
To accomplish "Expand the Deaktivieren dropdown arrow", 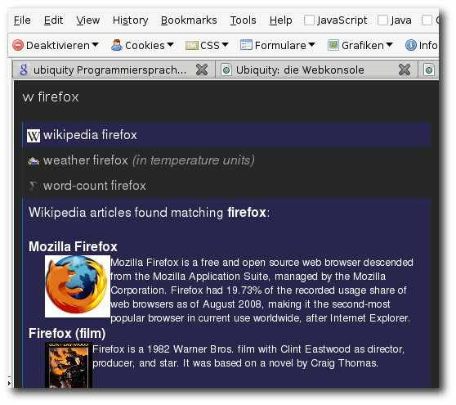I will [x=95, y=45].
